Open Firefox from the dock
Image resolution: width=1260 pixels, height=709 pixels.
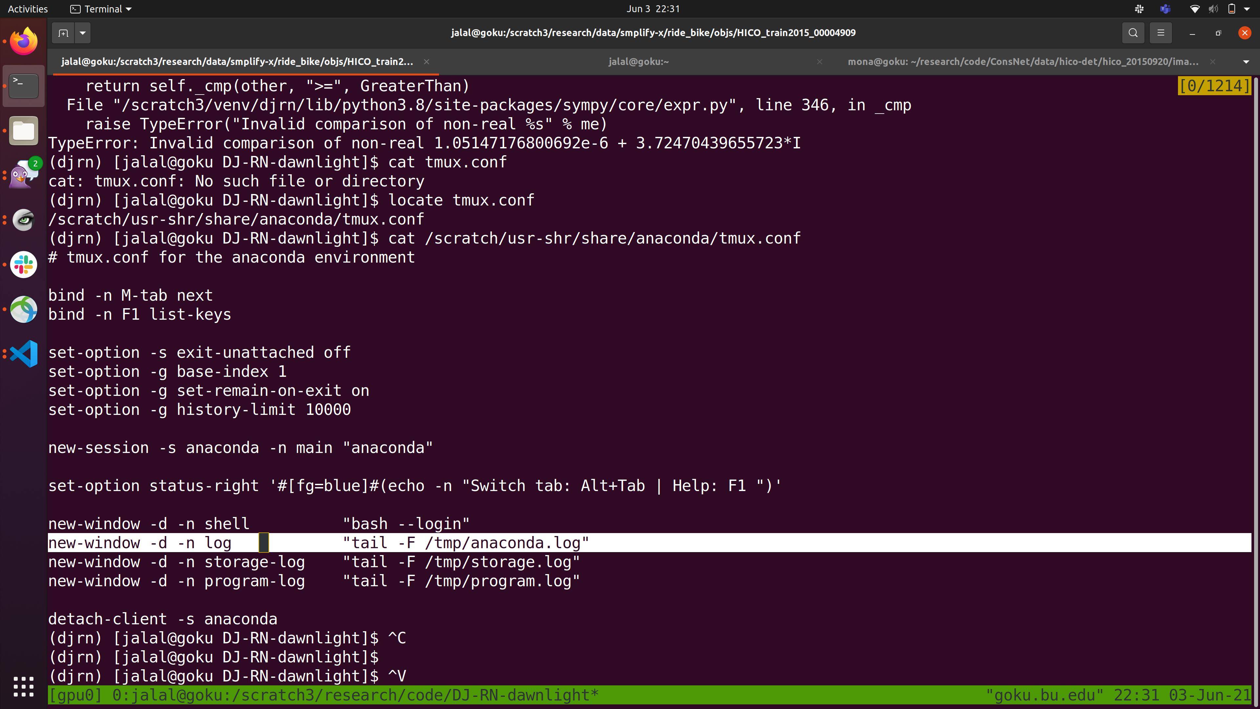click(x=24, y=42)
